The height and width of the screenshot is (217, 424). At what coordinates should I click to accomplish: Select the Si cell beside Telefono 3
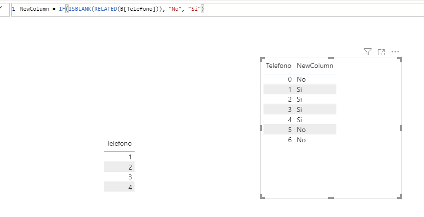(299, 109)
